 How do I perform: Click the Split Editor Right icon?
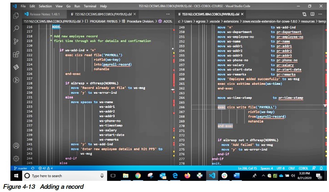tap(312, 14)
